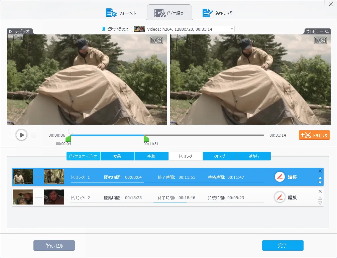Click end thumbnail of trim 1

54,176
